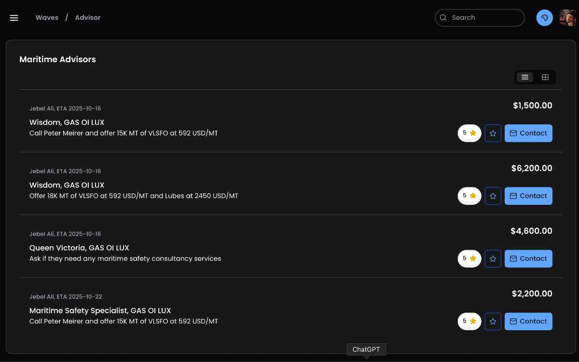Favorite the $6,200.00 Wisdom advisor
The width and height of the screenshot is (579, 362).
click(493, 196)
